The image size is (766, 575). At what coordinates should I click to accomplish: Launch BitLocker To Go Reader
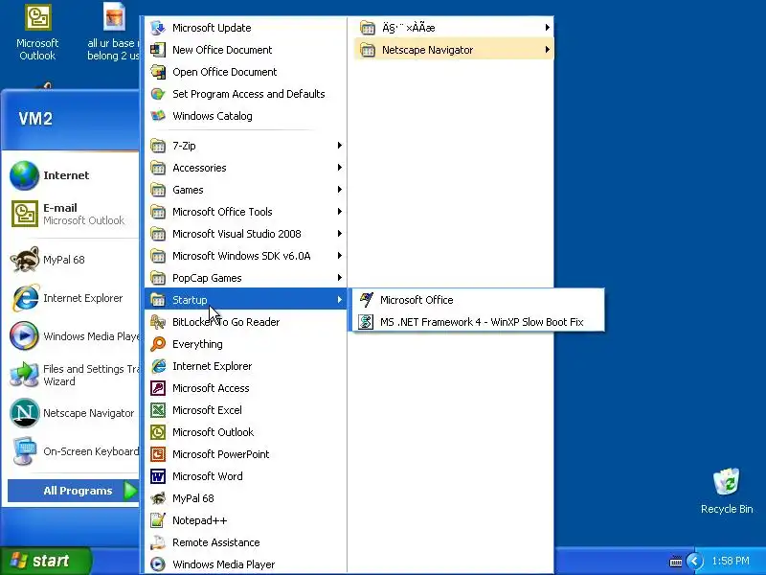[x=246, y=322]
